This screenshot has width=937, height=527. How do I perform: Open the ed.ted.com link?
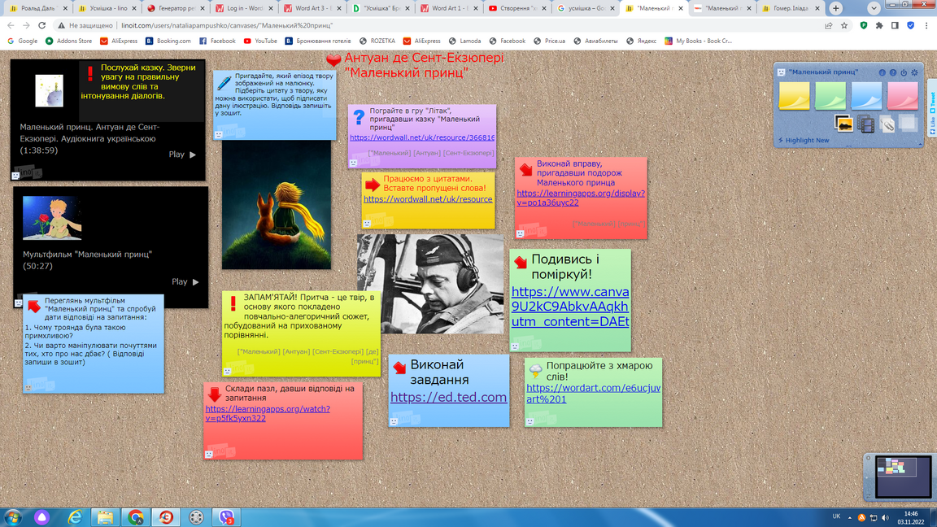[x=448, y=398]
